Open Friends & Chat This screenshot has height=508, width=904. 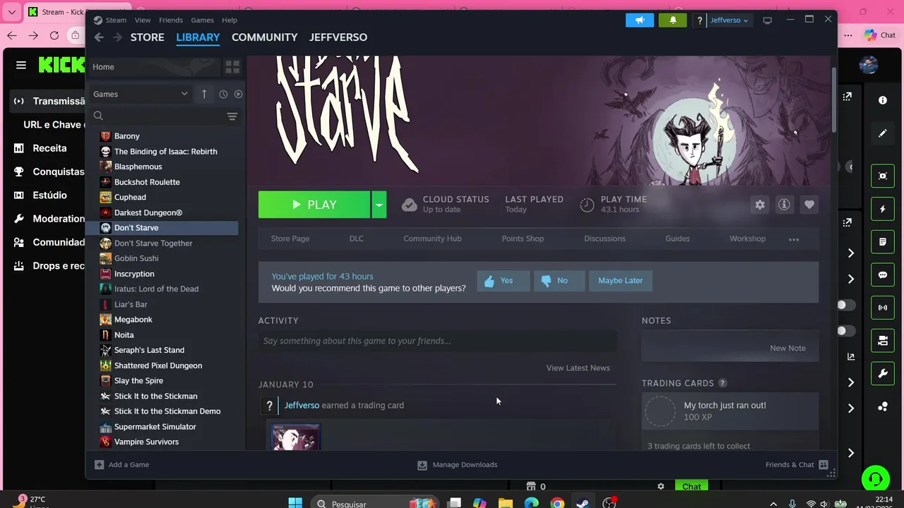[x=797, y=465]
